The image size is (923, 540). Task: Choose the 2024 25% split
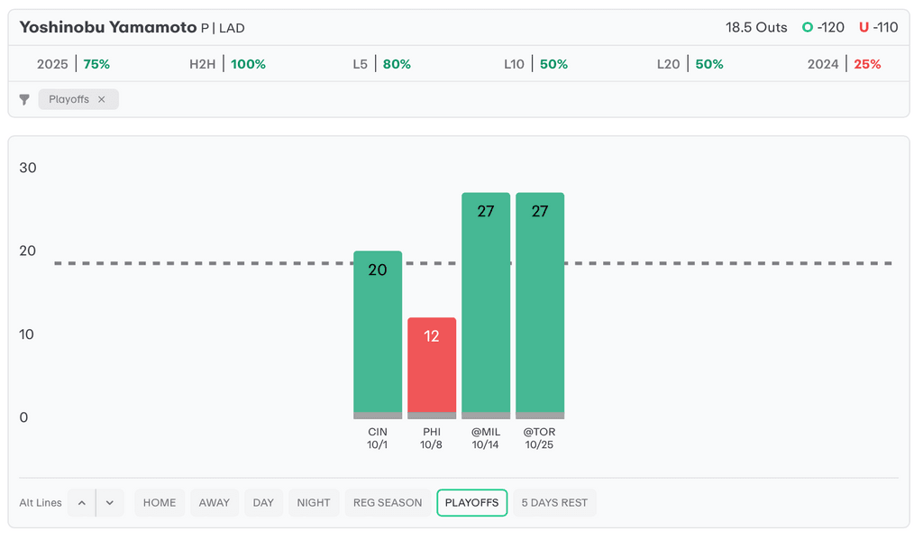844,65
